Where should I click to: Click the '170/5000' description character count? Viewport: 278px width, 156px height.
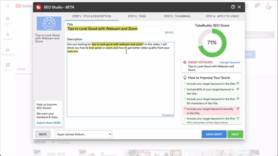[x=168, y=115]
